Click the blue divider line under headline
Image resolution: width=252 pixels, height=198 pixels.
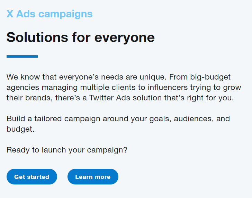[22, 56]
